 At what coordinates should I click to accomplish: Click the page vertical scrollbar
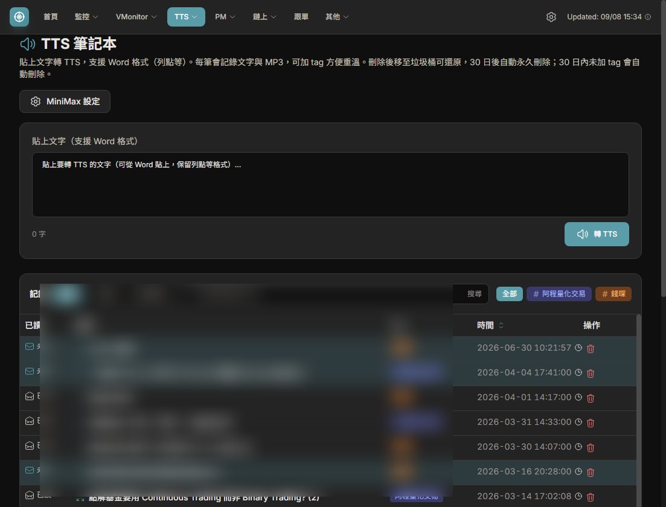coord(663,148)
